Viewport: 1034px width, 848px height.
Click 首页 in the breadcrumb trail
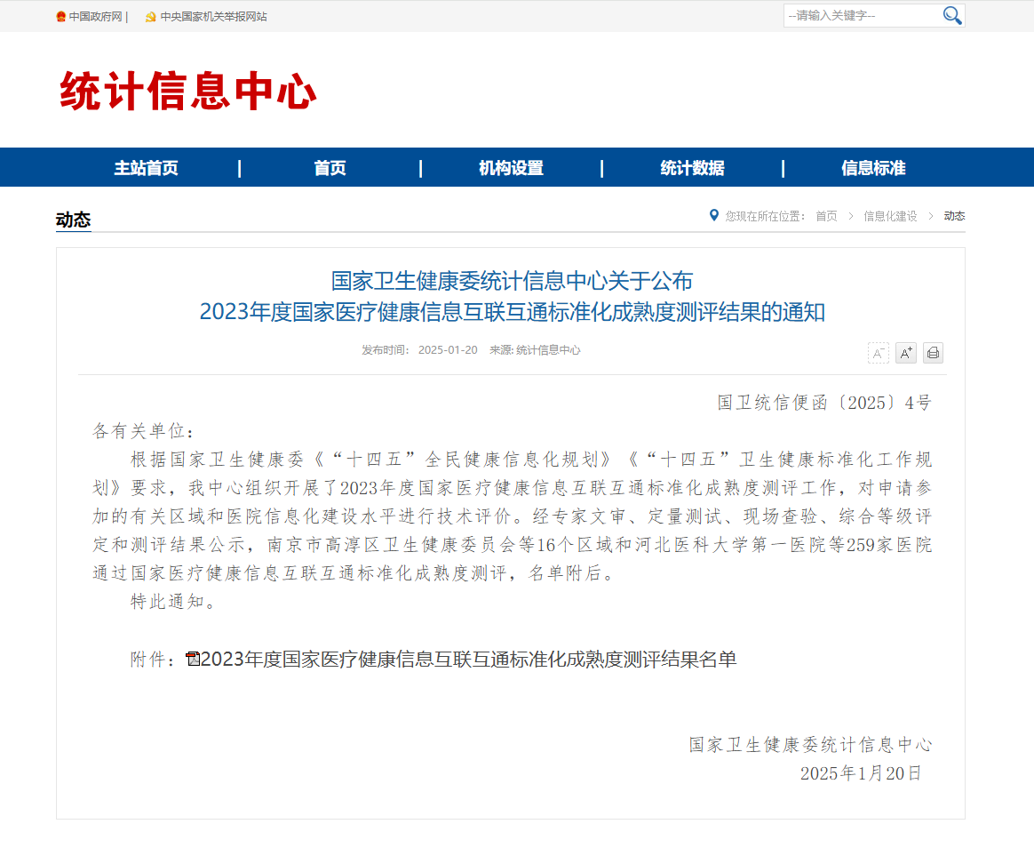(826, 216)
